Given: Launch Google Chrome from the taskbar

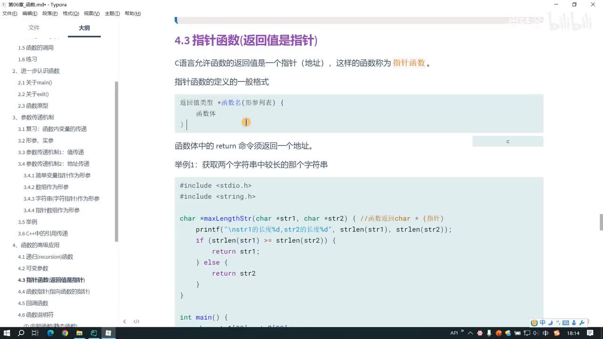Looking at the screenshot, I should click(x=65, y=333).
